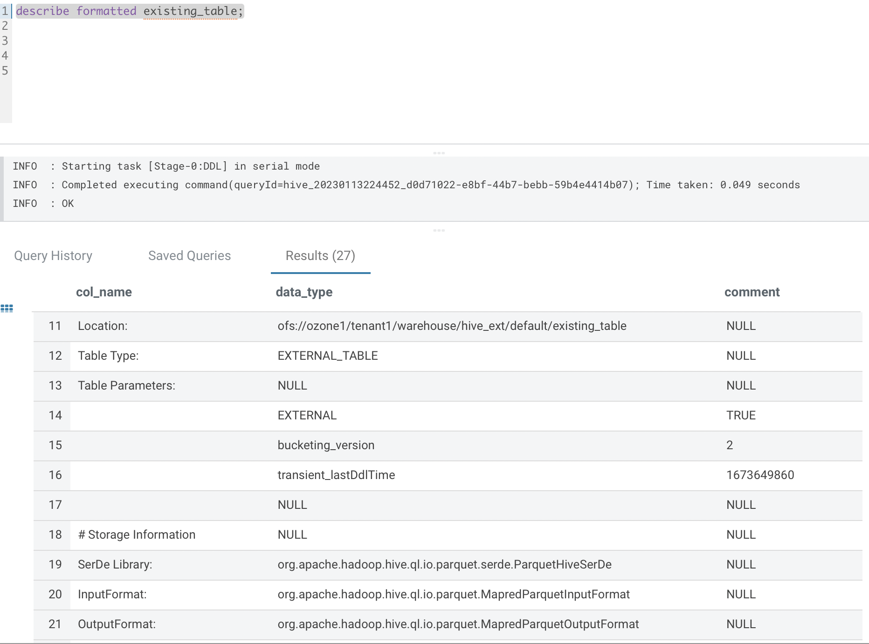
Task: Click the ParquetHiveSerDe data_type cell
Action: point(444,564)
